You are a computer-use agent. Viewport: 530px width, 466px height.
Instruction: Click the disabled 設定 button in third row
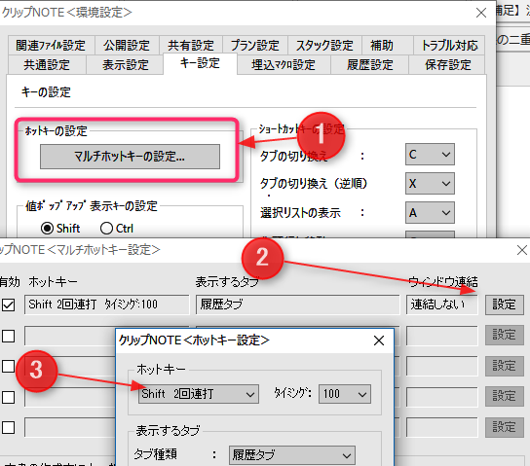[505, 366]
